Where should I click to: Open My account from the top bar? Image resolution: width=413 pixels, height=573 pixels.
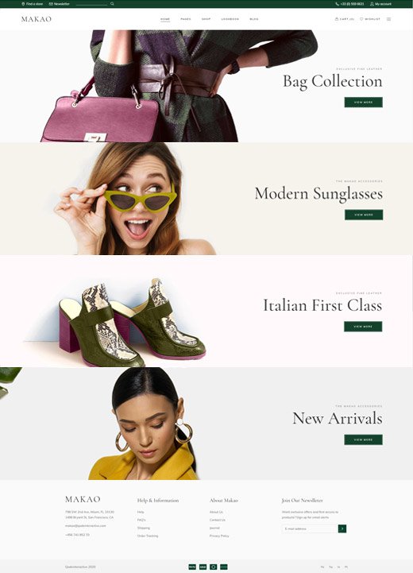click(380, 4)
